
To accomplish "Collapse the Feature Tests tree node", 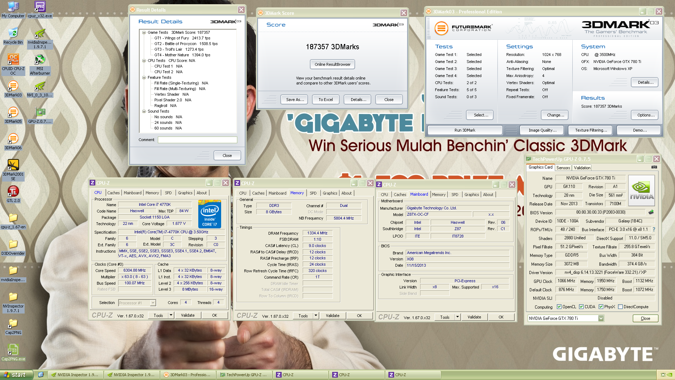I will point(144,77).
